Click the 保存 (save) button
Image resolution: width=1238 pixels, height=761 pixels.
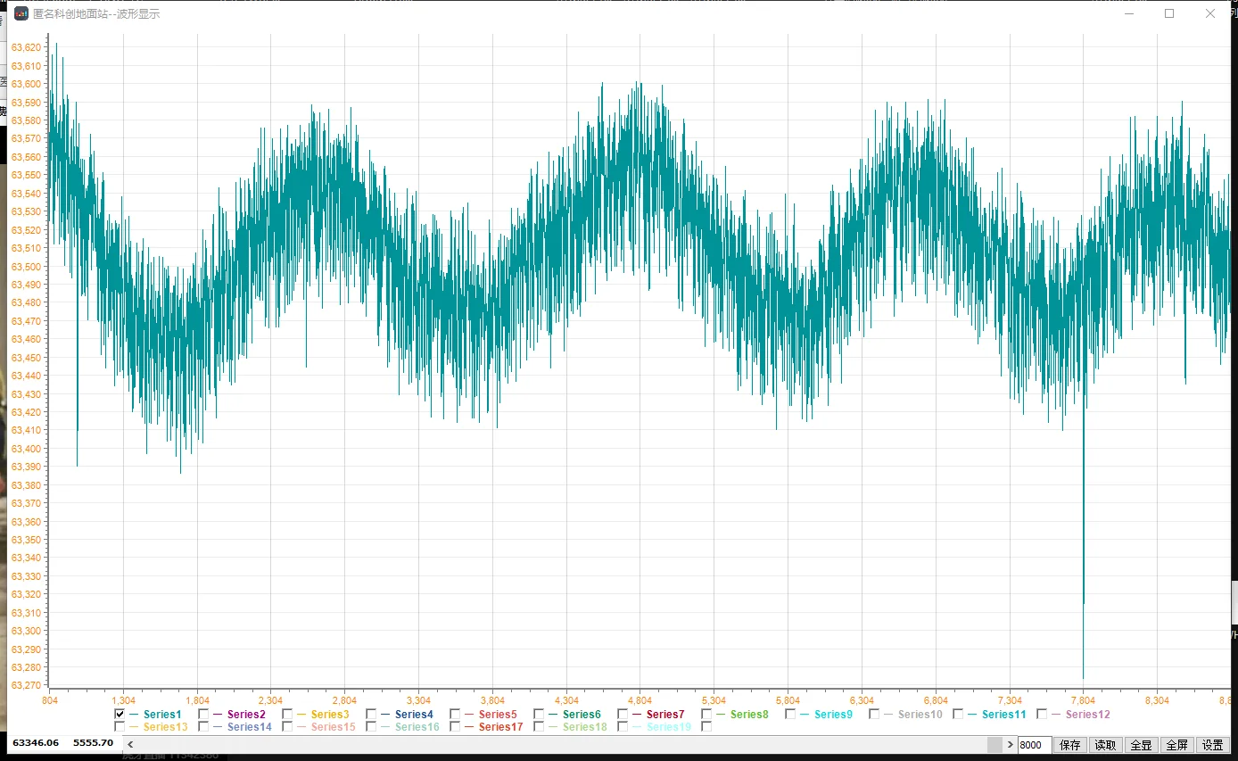1069,745
